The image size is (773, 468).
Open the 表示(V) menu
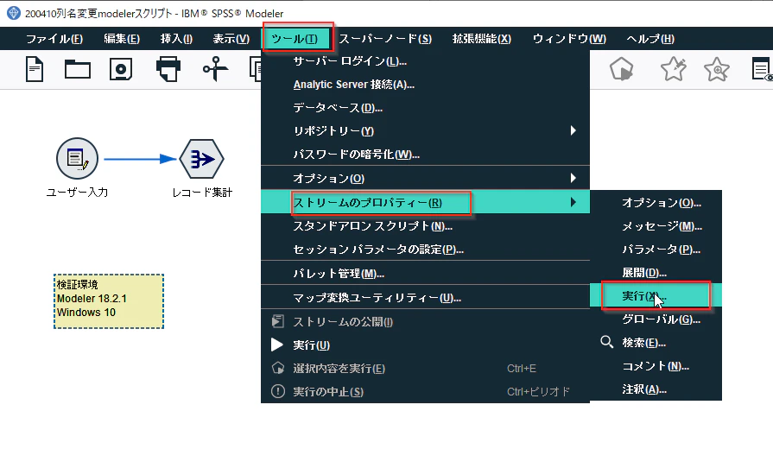231,39
